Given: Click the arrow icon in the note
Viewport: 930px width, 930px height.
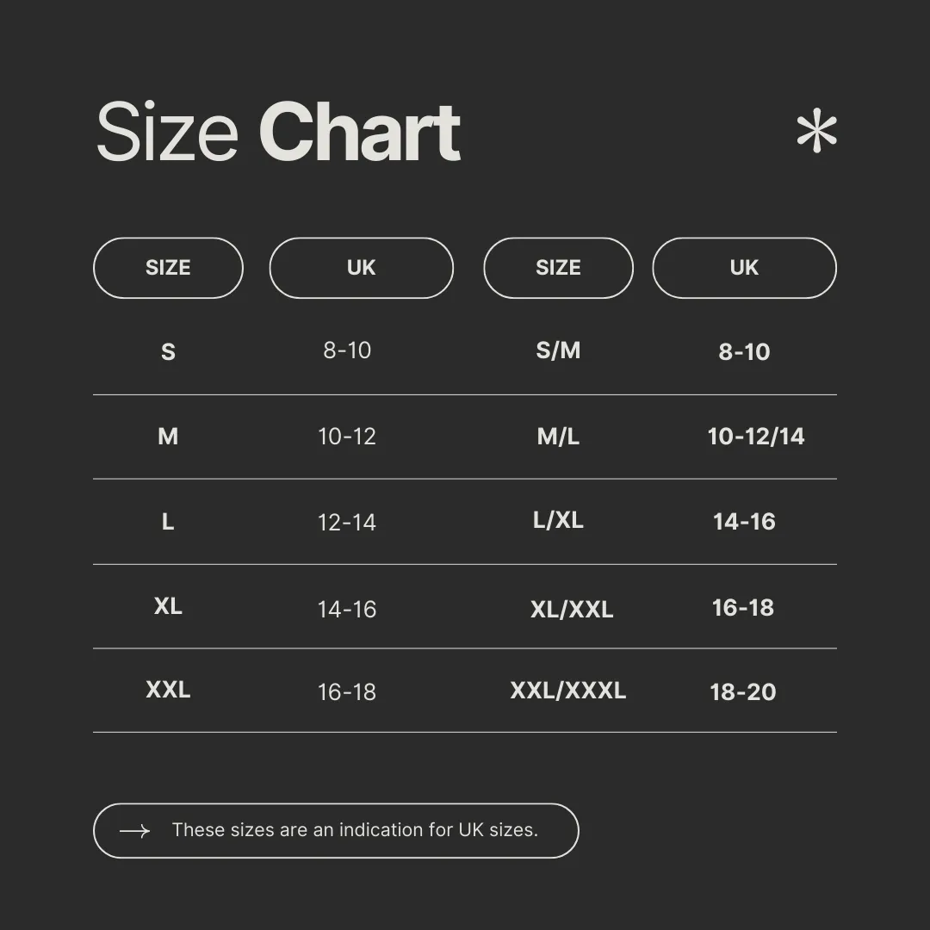Looking at the screenshot, I should tap(134, 831).
